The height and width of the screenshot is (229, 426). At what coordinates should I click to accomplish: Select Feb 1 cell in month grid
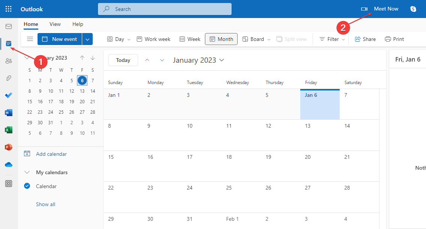pyautogui.click(x=241, y=221)
